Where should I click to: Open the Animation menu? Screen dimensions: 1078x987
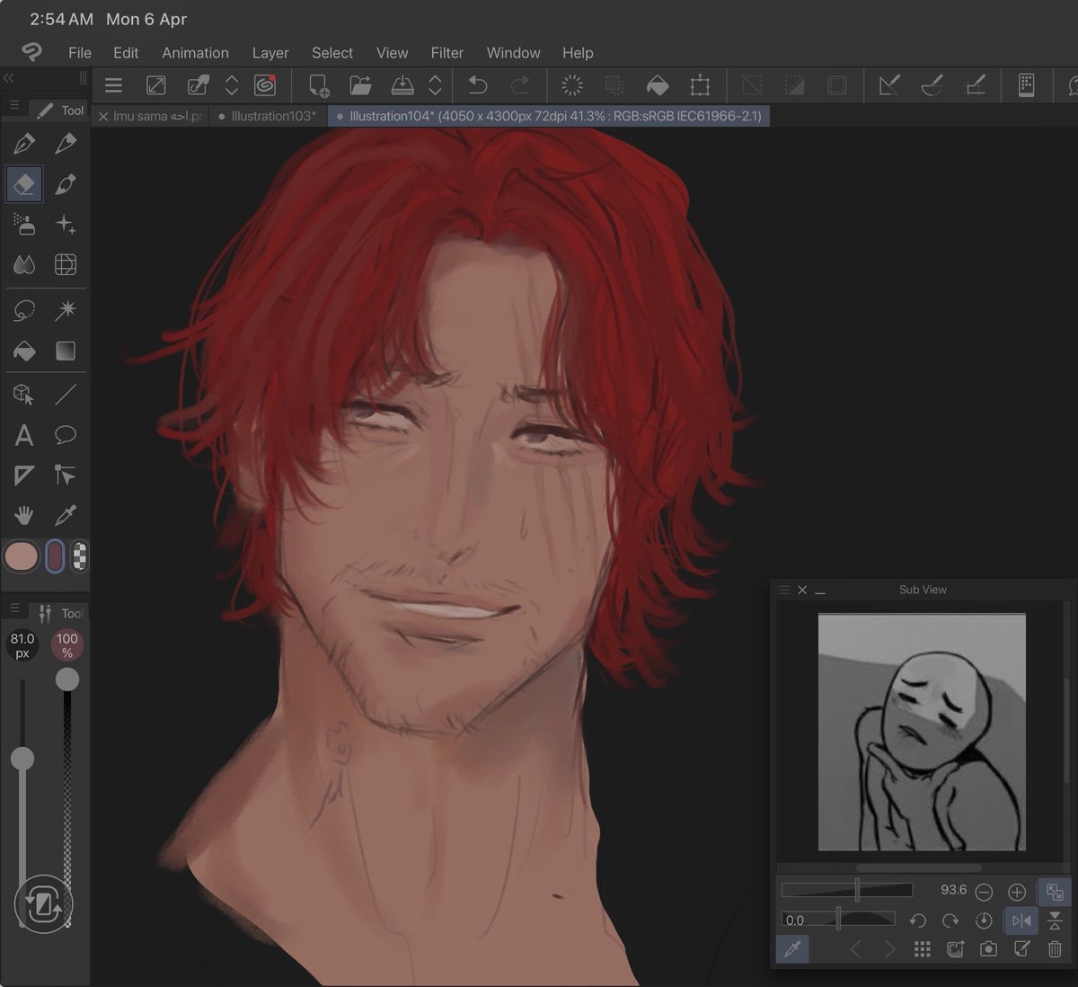pyautogui.click(x=195, y=53)
